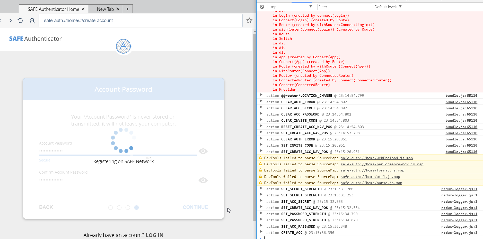Click the CONTINUE button

(195, 207)
